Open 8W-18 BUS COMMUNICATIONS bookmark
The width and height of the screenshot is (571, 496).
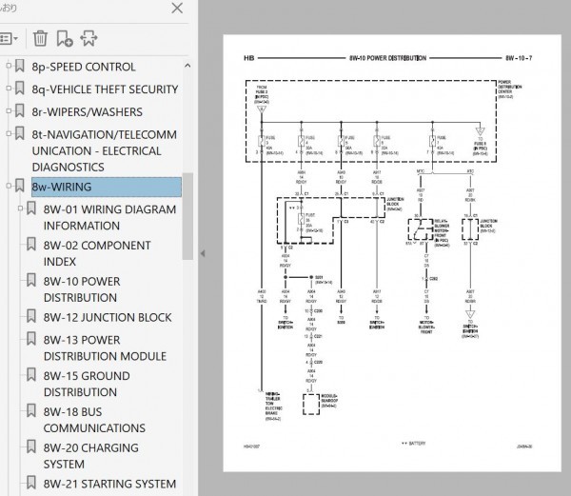tap(94, 420)
